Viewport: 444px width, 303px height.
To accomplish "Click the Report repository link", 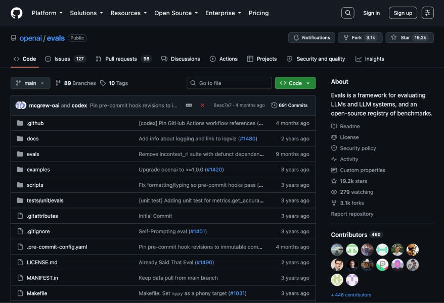I will (352, 214).
